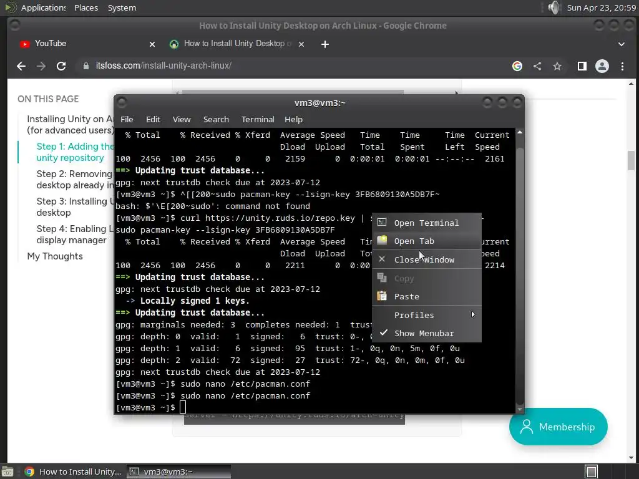Close the How to Install Unity tab
This screenshot has height=479, width=639.
click(x=301, y=44)
